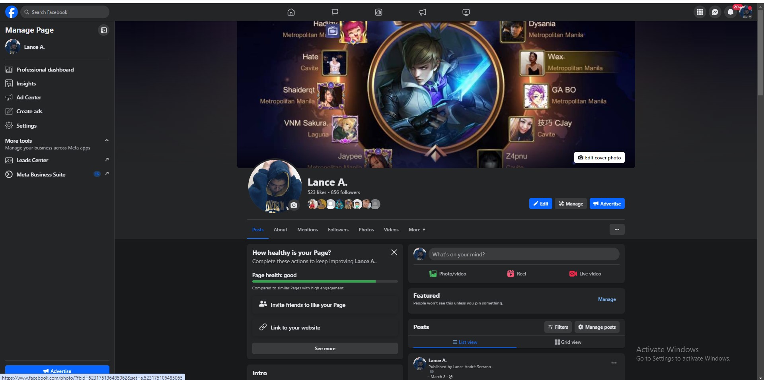Open Create ads in sidebar
Image resolution: width=764 pixels, height=380 pixels.
tap(57, 111)
